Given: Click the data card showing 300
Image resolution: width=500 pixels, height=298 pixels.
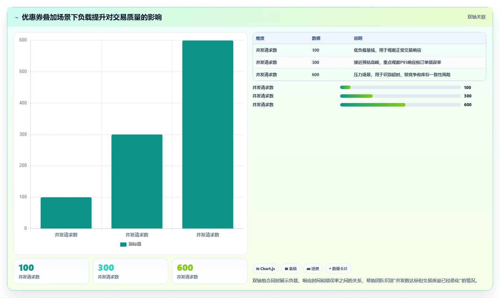Looking at the screenshot, I should pos(131,271).
